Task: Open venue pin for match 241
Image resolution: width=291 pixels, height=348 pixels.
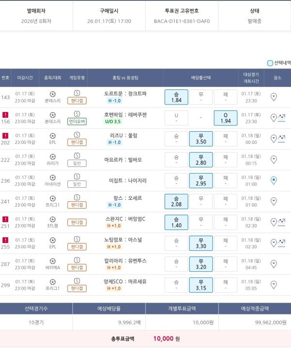Action: (x=274, y=201)
